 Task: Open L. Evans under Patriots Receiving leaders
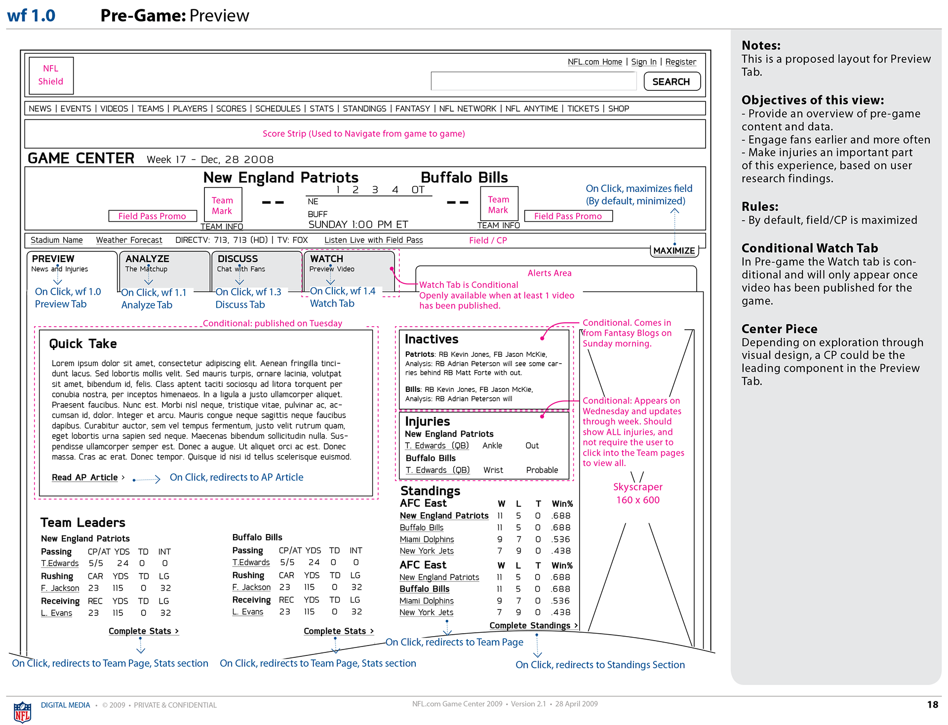pos(57,613)
